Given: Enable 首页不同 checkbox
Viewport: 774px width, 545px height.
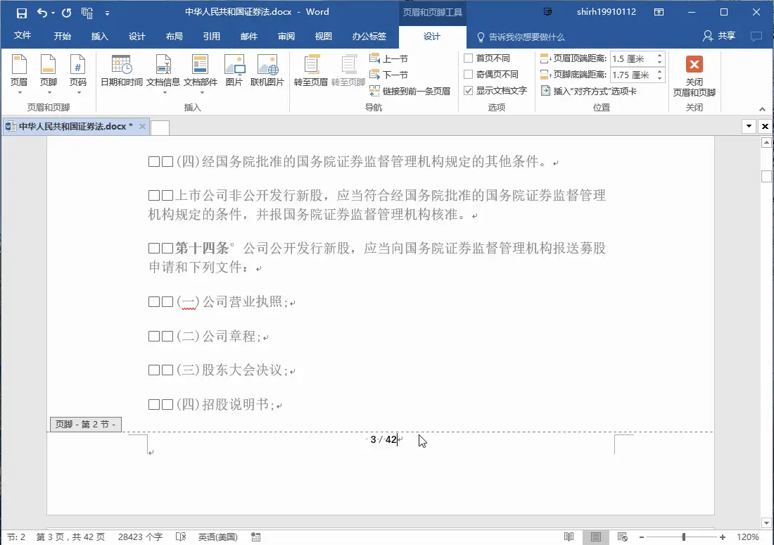Looking at the screenshot, I should coord(468,58).
